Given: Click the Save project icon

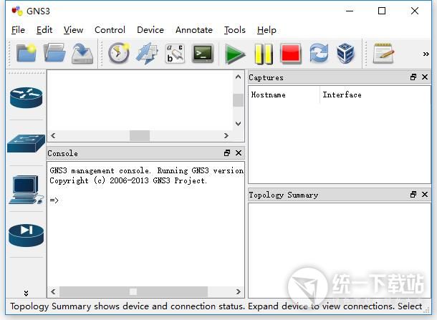Looking at the screenshot, I should [82, 53].
